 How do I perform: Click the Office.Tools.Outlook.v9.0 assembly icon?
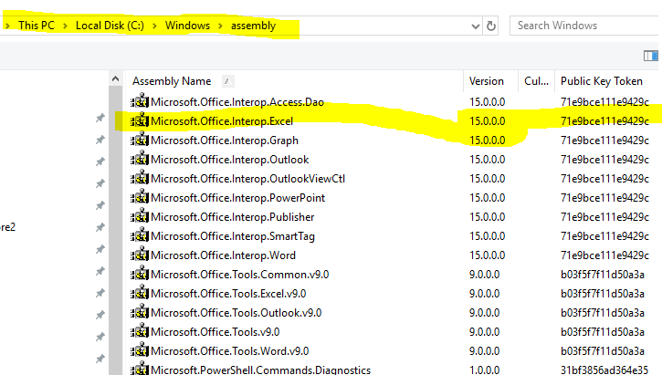tap(140, 313)
